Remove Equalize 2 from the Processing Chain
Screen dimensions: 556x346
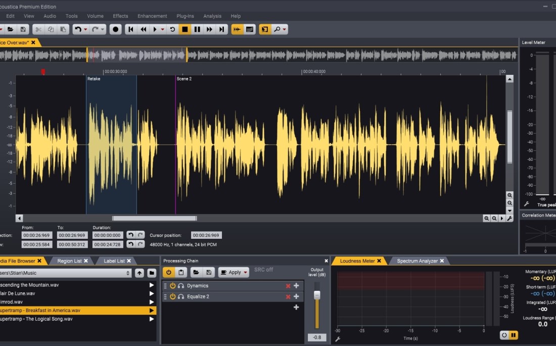coord(289,296)
